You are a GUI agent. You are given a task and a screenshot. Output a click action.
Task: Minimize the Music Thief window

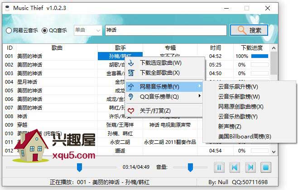226,8
